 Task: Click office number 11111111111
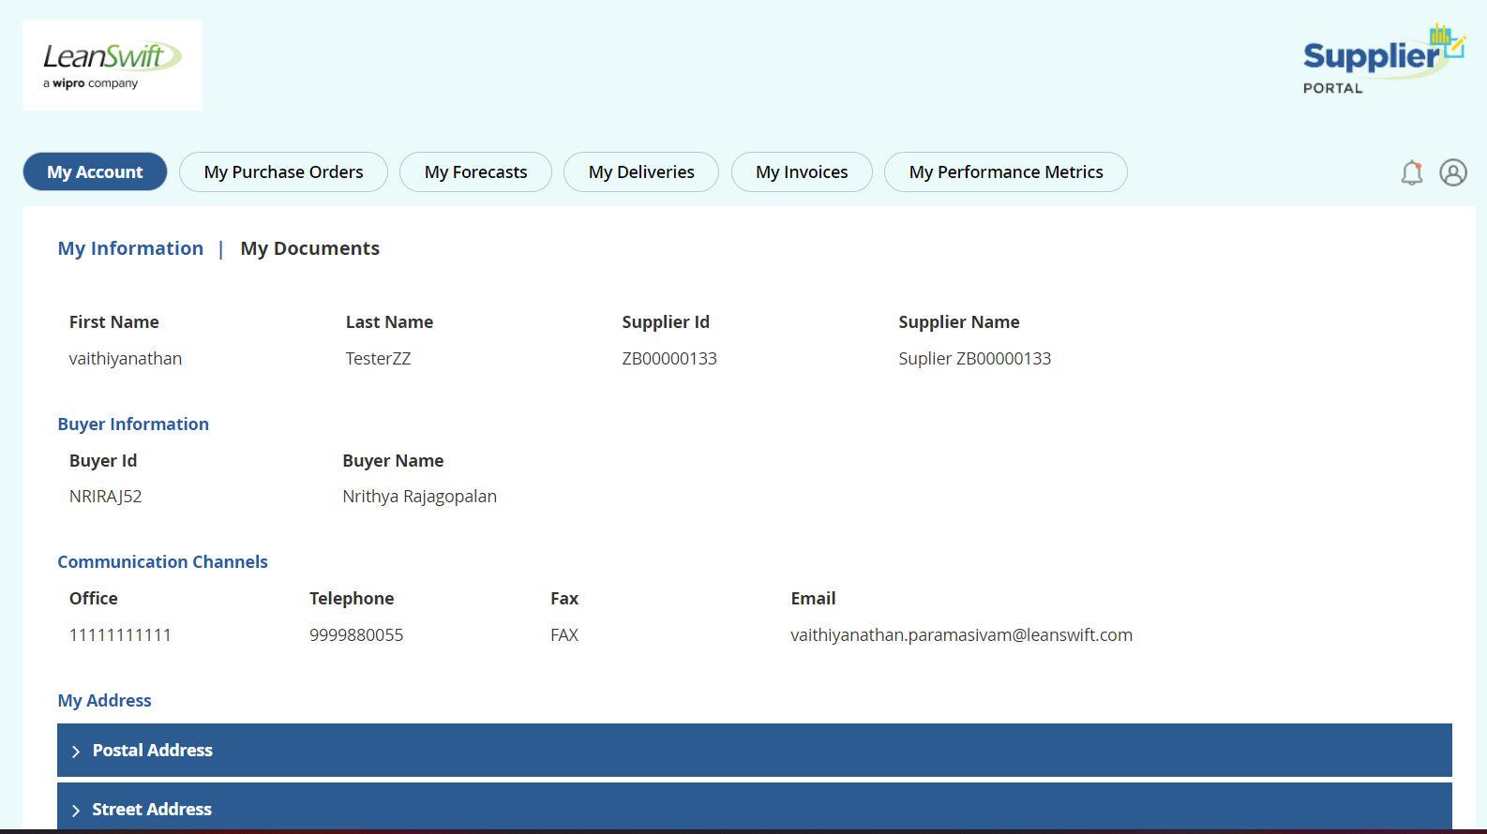point(120,635)
